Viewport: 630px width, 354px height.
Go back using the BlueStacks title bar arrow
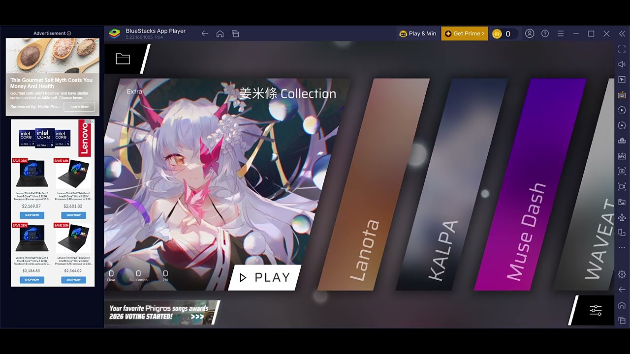point(205,33)
